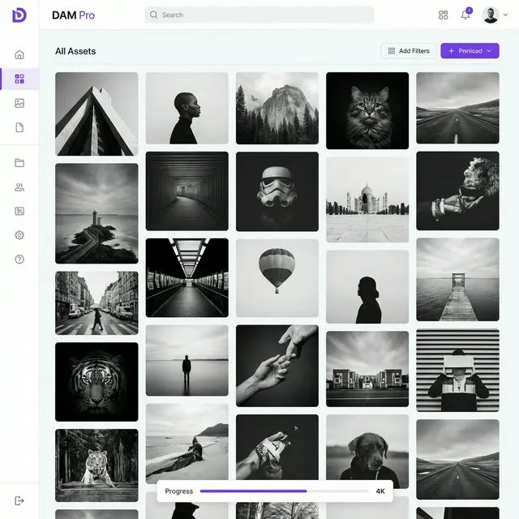Open the cat portrait thumbnail
The image size is (519, 519).
pyautogui.click(x=367, y=110)
